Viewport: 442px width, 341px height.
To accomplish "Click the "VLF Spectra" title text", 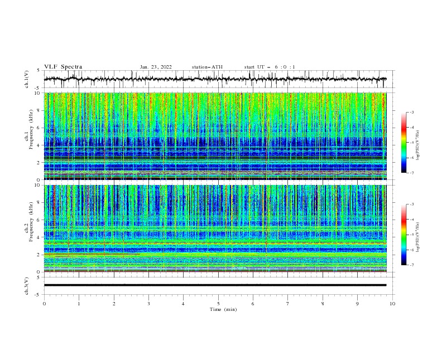I will pyautogui.click(x=63, y=67).
